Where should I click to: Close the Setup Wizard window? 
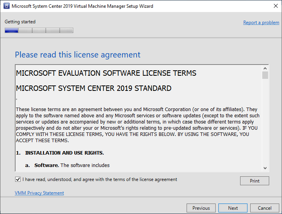[x=275, y=6]
